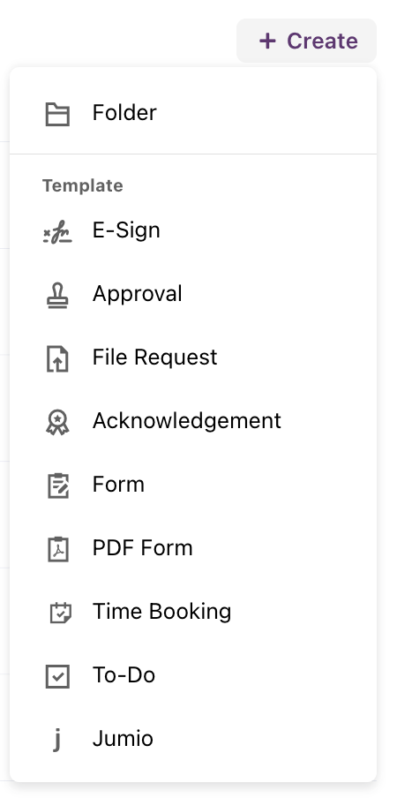This screenshot has width=397, height=798.
Task: Click the Acknowledgement ribbon badge icon
Action: point(57,423)
